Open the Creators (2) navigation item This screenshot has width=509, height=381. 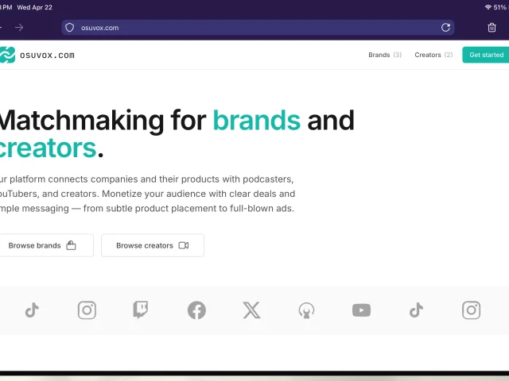(433, 55)
